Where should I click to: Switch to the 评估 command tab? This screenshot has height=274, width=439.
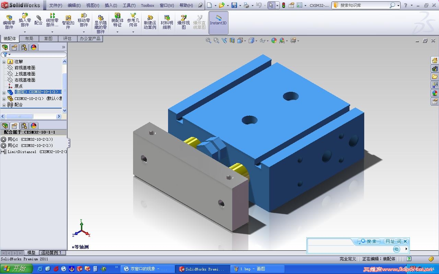(x=68, y=39)
